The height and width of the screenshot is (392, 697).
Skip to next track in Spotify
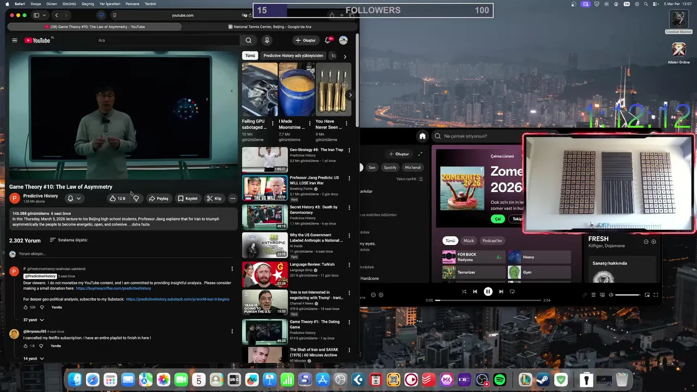click(x=501, y=292)
